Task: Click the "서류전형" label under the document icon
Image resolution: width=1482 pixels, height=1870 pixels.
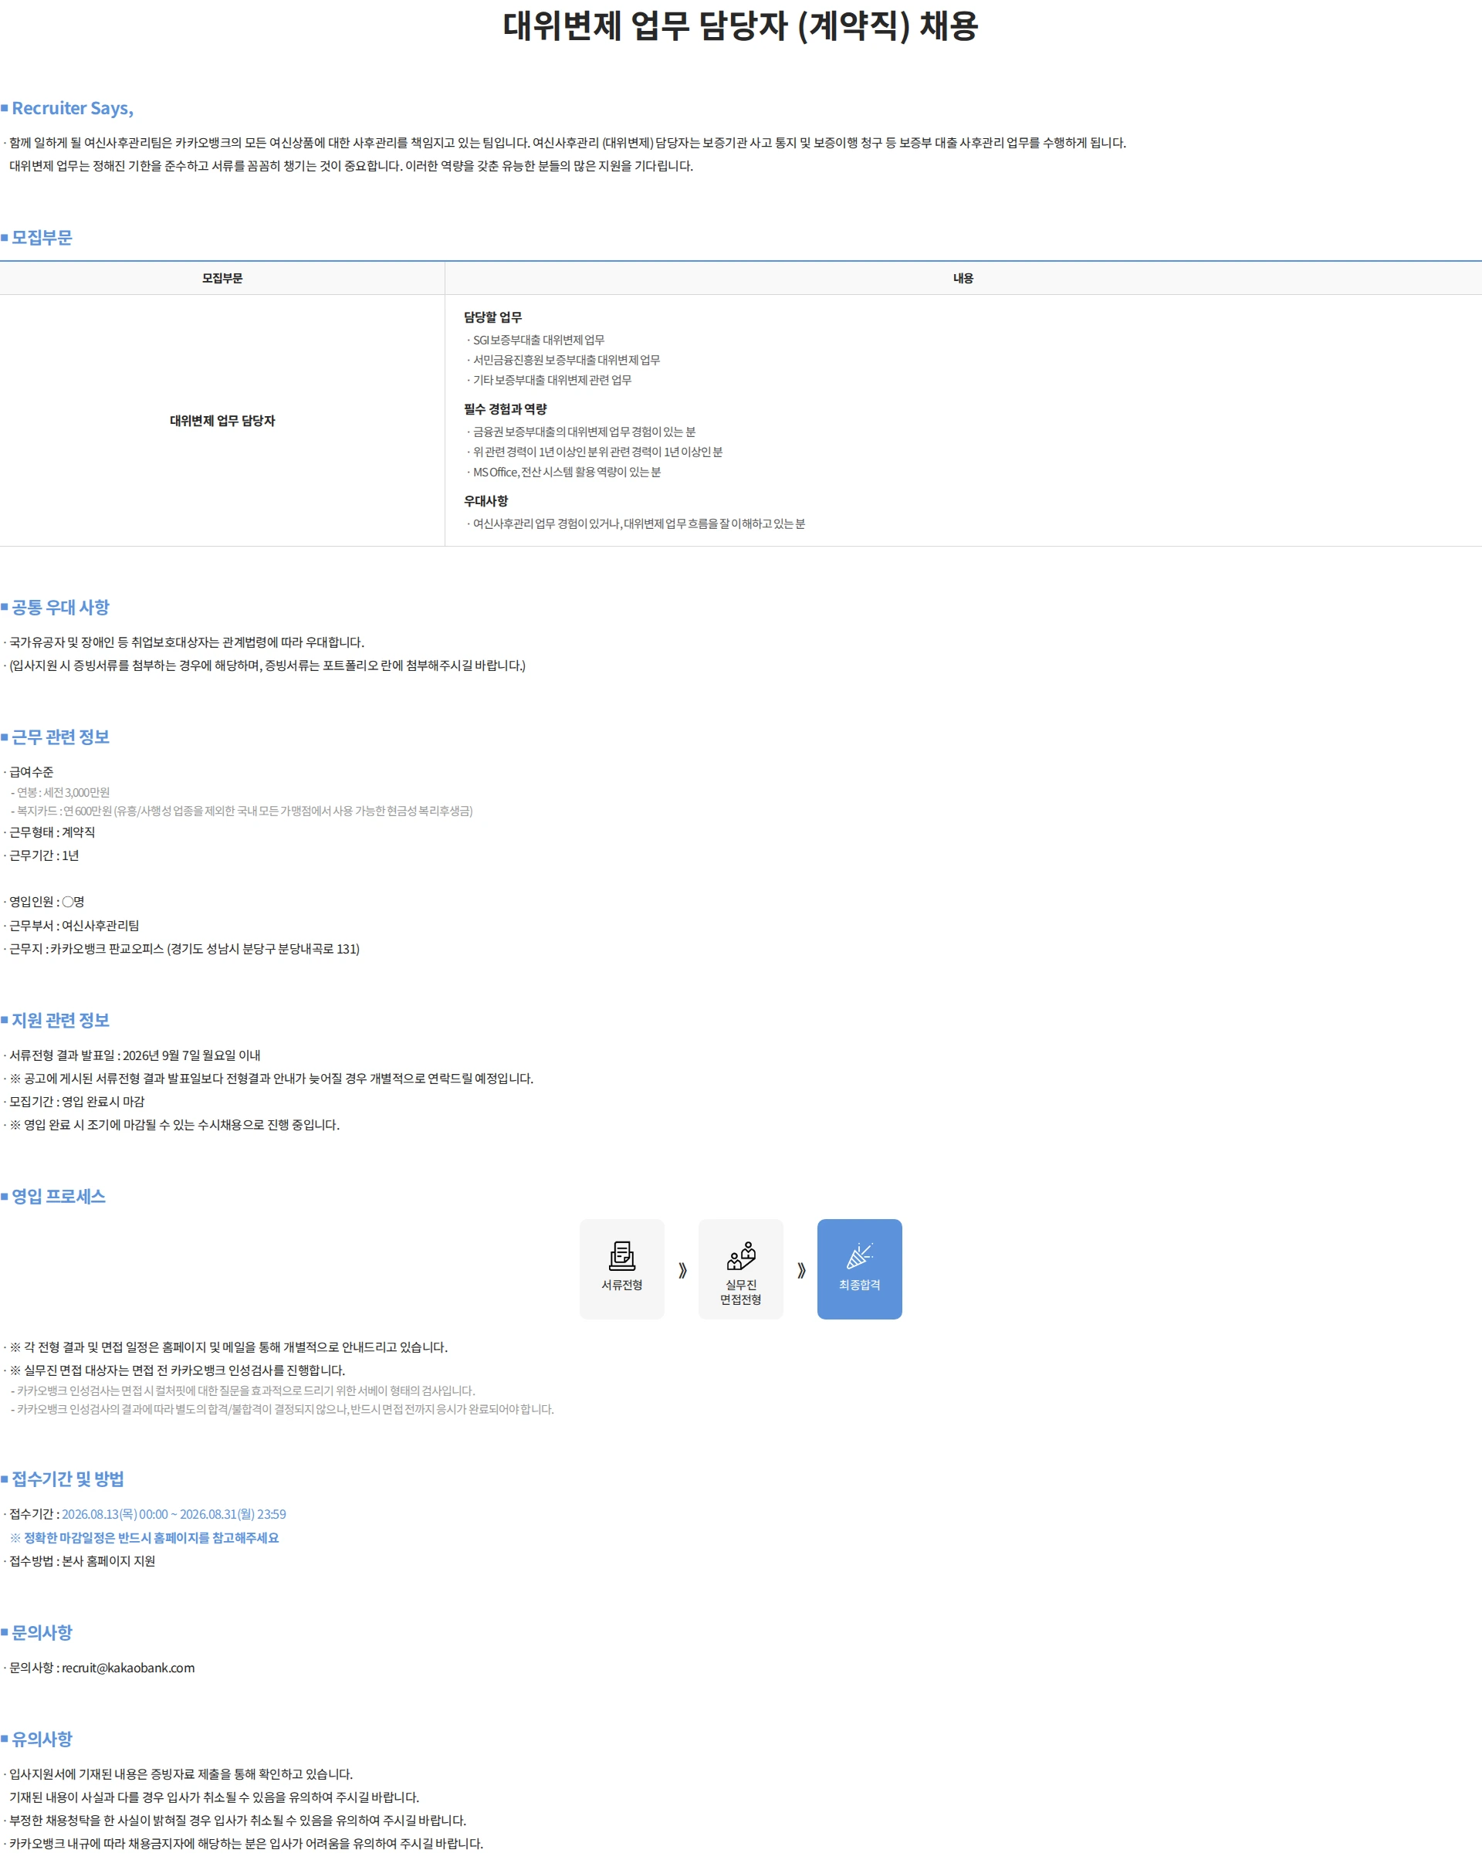Action: point(622,1286)
